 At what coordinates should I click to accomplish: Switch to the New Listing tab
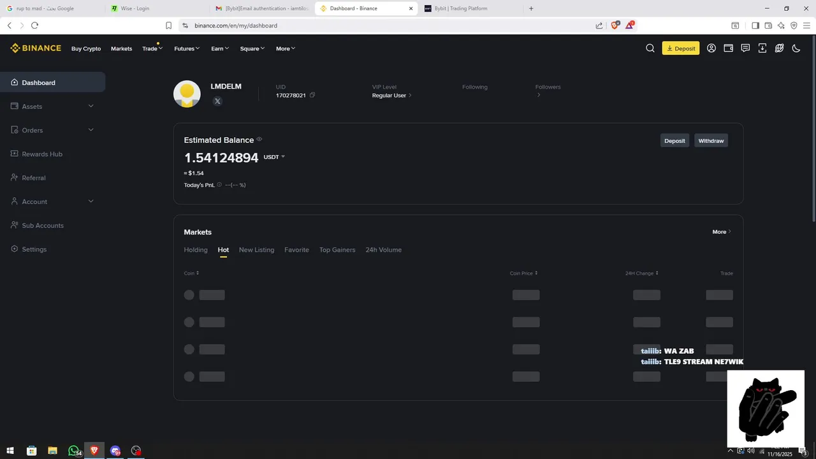256,250
